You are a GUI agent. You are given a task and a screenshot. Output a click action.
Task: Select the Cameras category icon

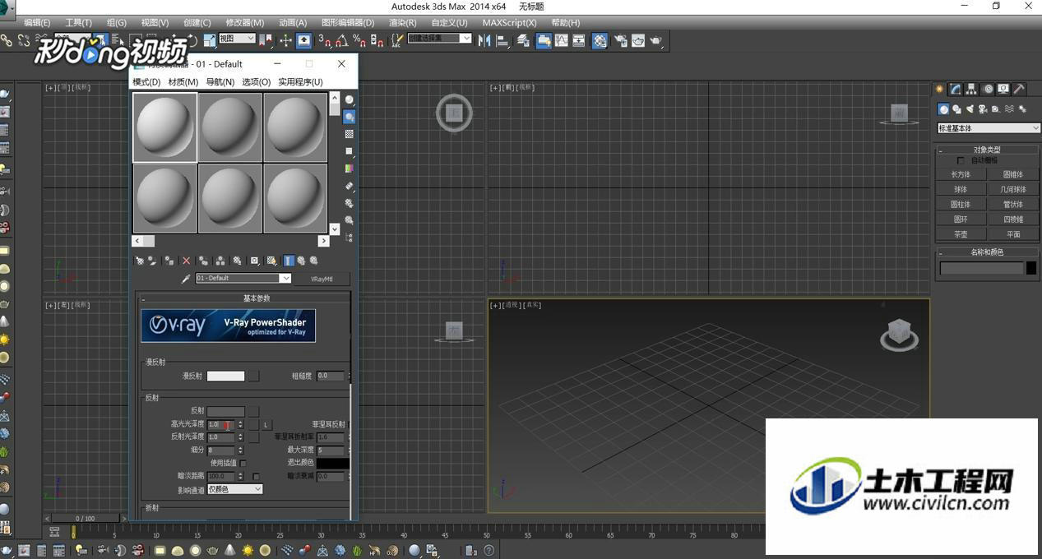click(984, 109)
